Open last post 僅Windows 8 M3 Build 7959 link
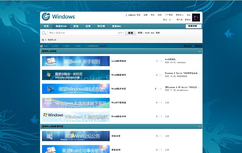Viewport: 242px width, 153px height. 183,87
